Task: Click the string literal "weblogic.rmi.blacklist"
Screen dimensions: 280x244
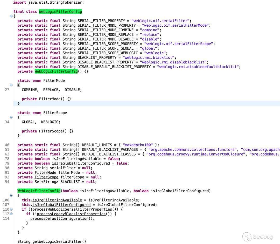Action: [x=148, y=57]
